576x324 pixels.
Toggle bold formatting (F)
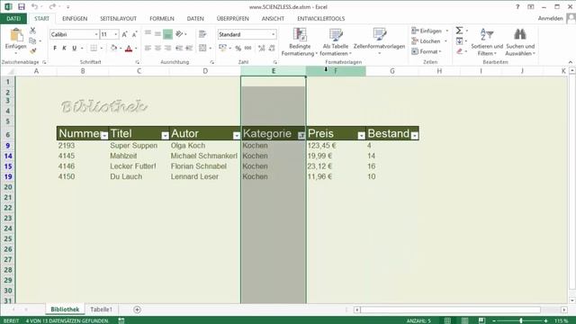pyautogui.click(x=55, y=48)
